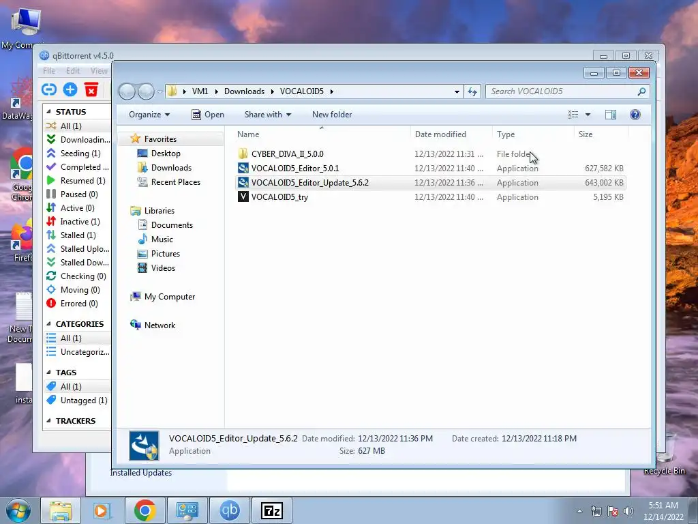Select Pictures library in navigation pane
The width and height of the screenshot is (698, 524).
(x=166, y=254)
